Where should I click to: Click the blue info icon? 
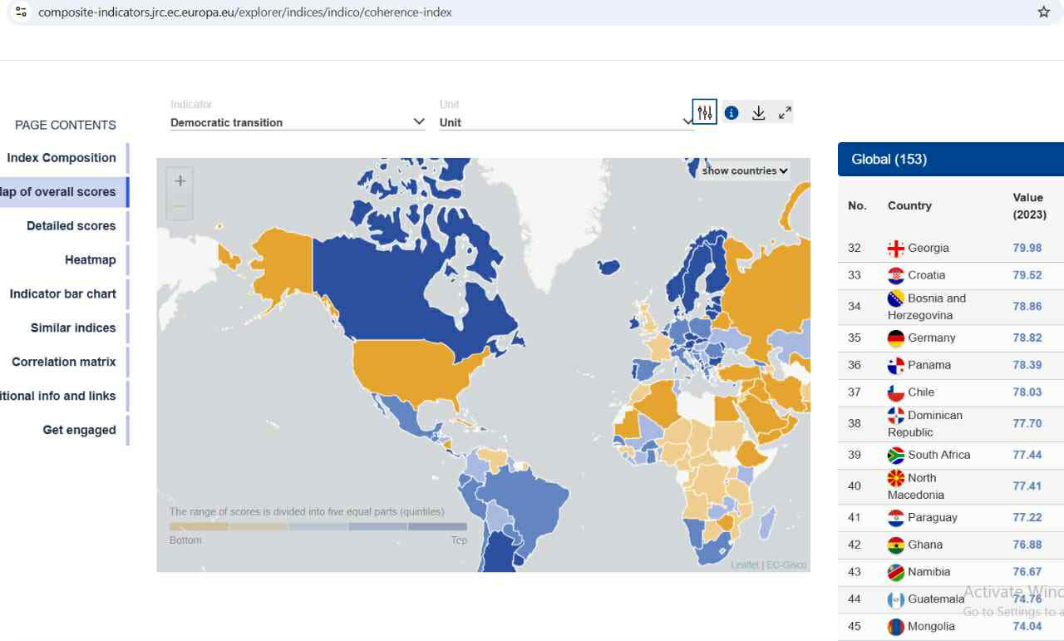[x=731, y=113]
